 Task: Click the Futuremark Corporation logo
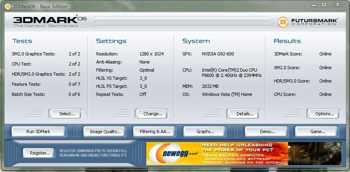pyautogui.click(x=307, y=22)
